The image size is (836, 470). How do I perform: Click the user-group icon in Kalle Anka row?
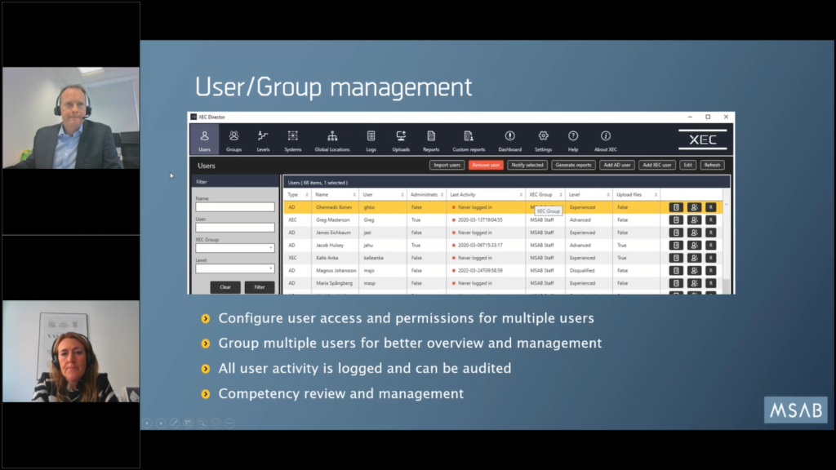point(694,258)
